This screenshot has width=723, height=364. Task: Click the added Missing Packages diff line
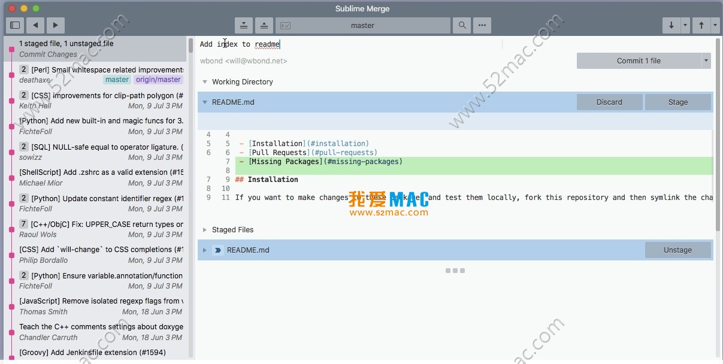(473, 162)
